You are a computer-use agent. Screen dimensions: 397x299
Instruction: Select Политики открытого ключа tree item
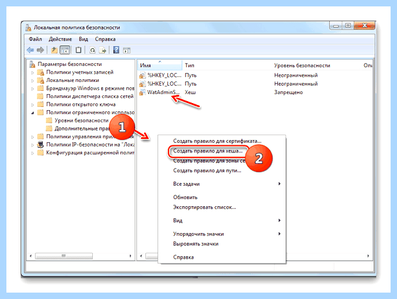(81, 104)
